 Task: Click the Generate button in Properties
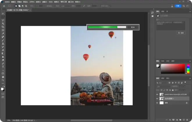click(181, 33)
